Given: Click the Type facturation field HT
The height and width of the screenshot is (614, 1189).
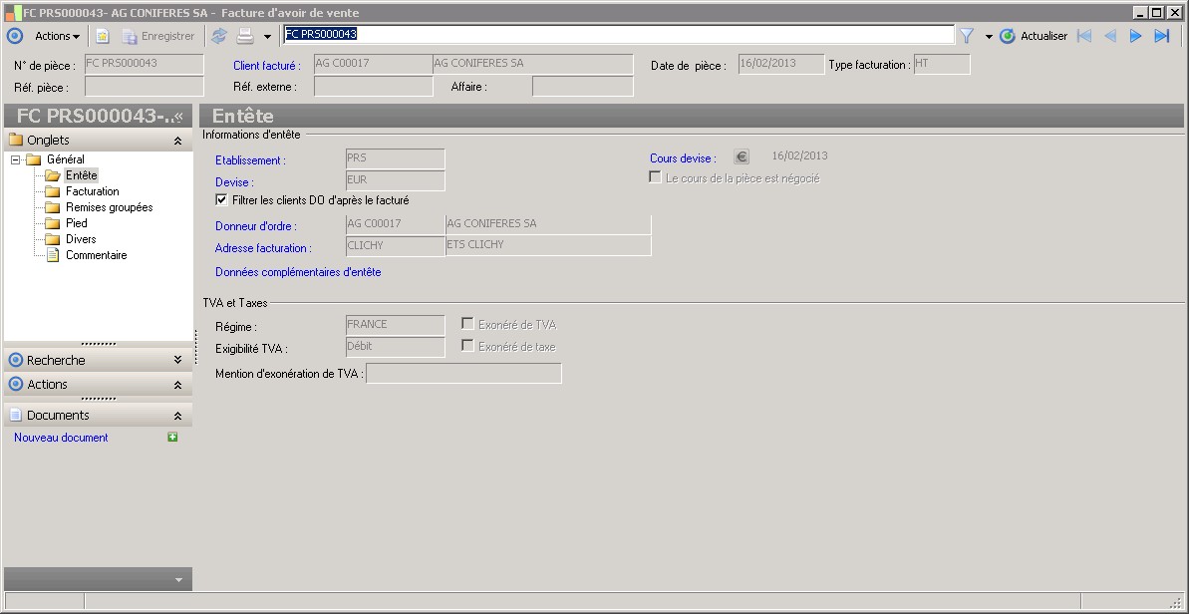Looking at the screenshot, I should pyautogui.click(x=942, y=65).
